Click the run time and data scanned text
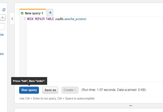Image resolution: width=163 pixels, height=112 pixels. 114,90
